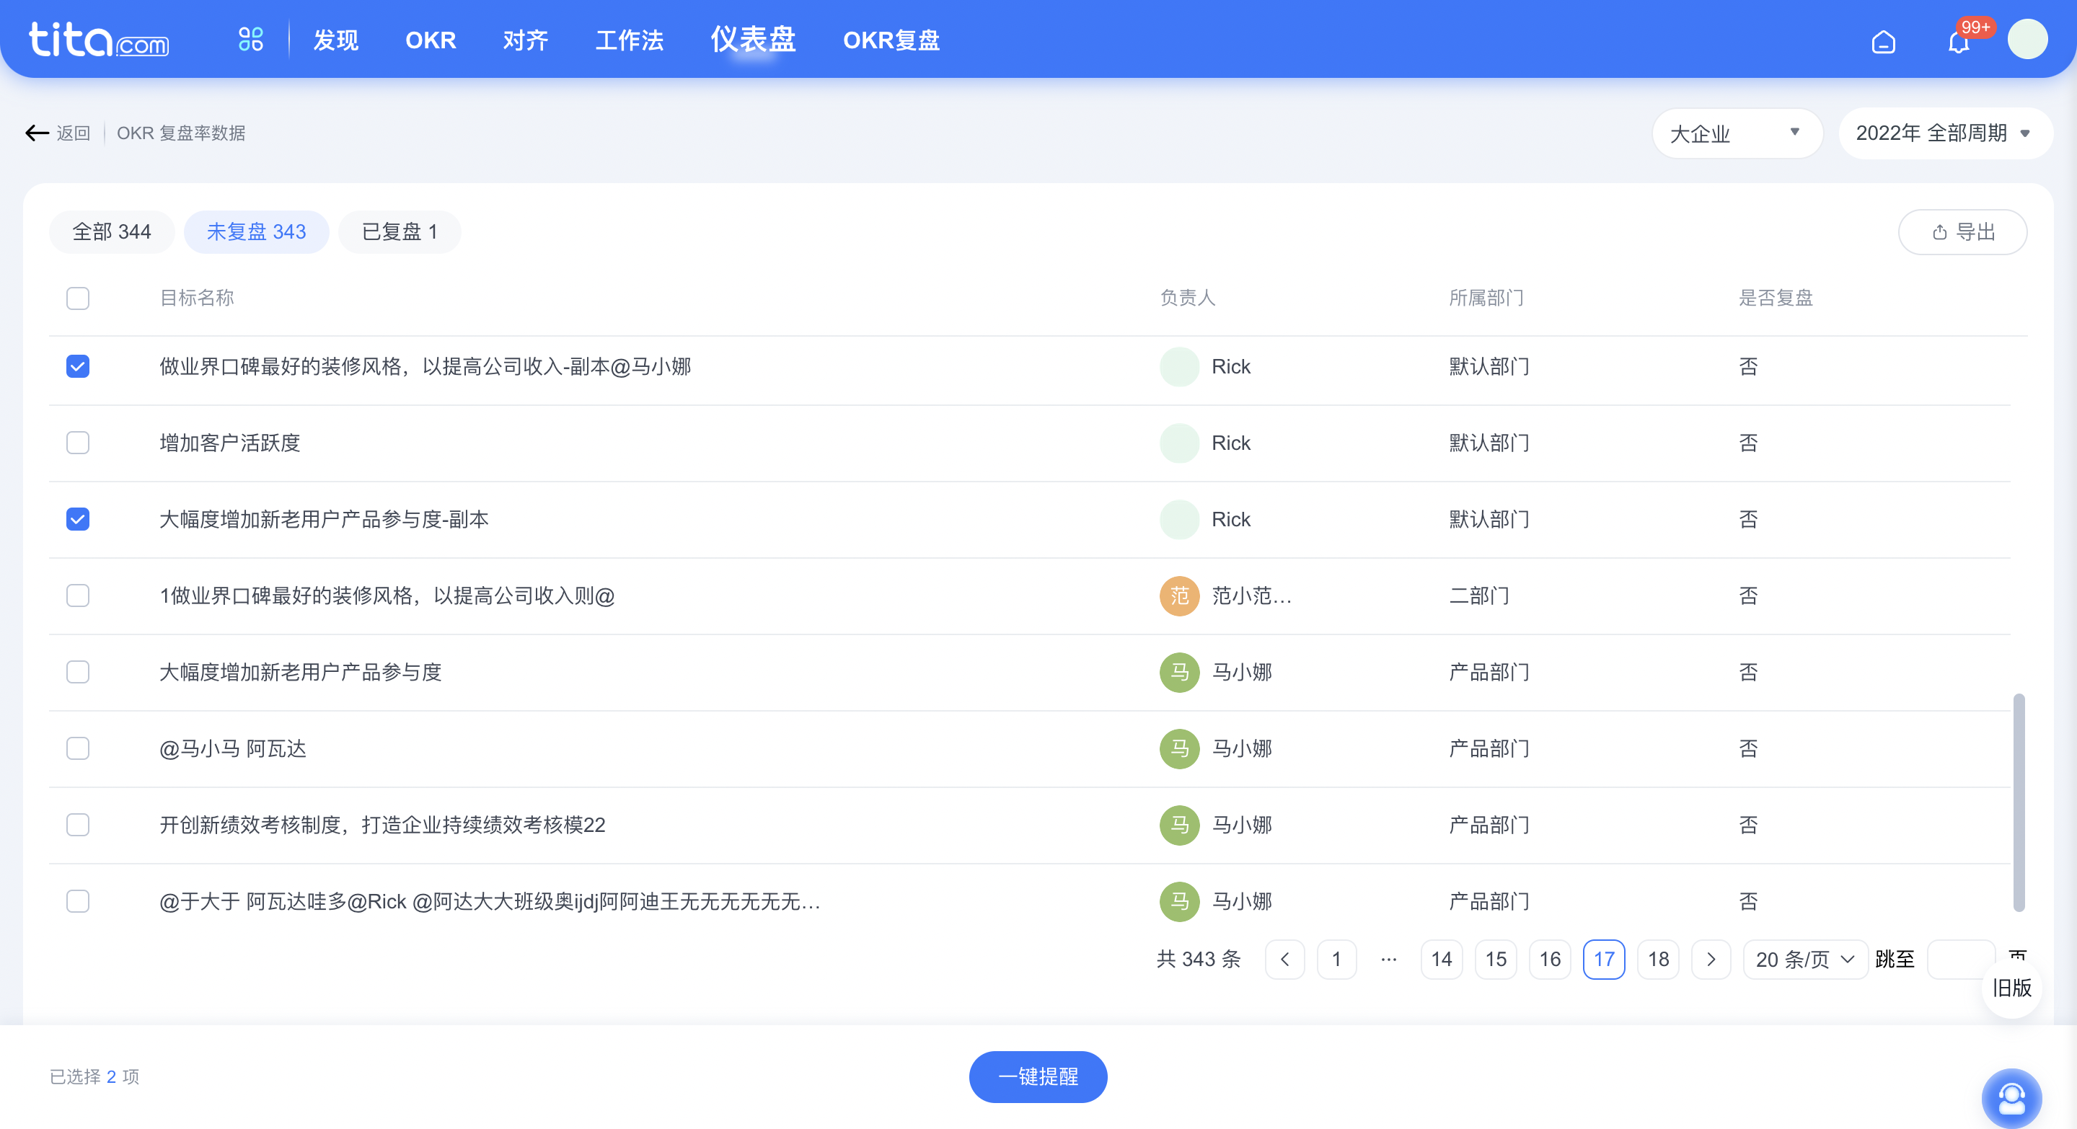2077x1129 pixels.
Task: Click Rick's avatar in 大幅度增加新老用户产品参与度-副本 row
Action: [1179, 520]
